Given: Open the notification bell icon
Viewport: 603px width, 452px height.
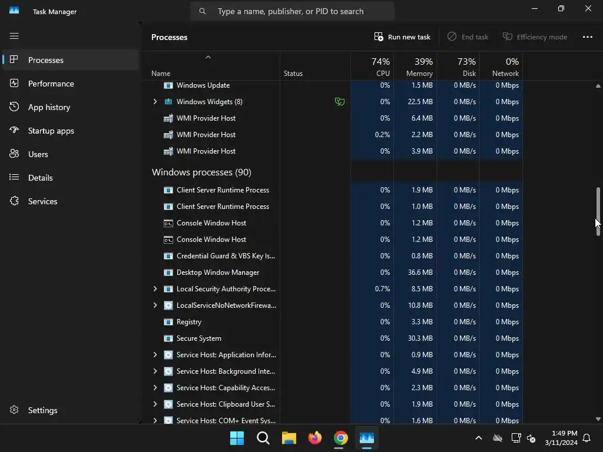Looking at the screenshot, I should [x=587, y=438].
